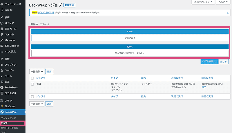Click the My works pin icon
The height and width of the screenshot is (133, 232).
coord(2,40)
